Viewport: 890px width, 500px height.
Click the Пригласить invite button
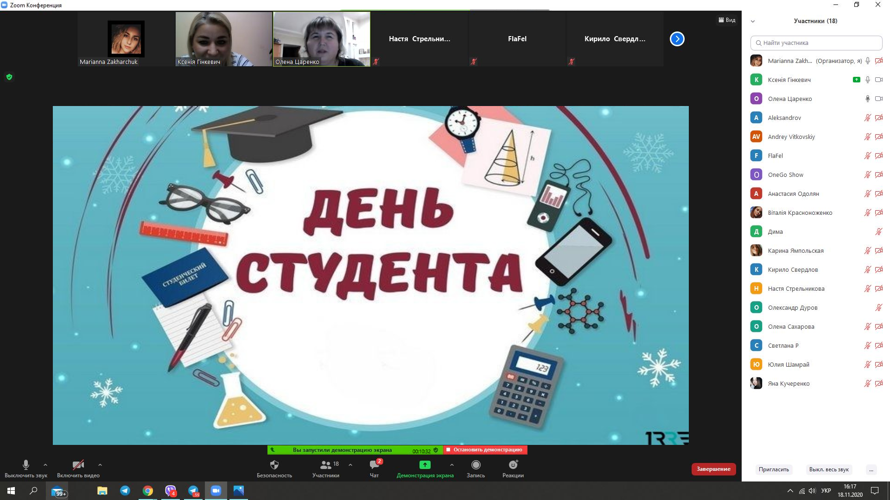(774, 469)
